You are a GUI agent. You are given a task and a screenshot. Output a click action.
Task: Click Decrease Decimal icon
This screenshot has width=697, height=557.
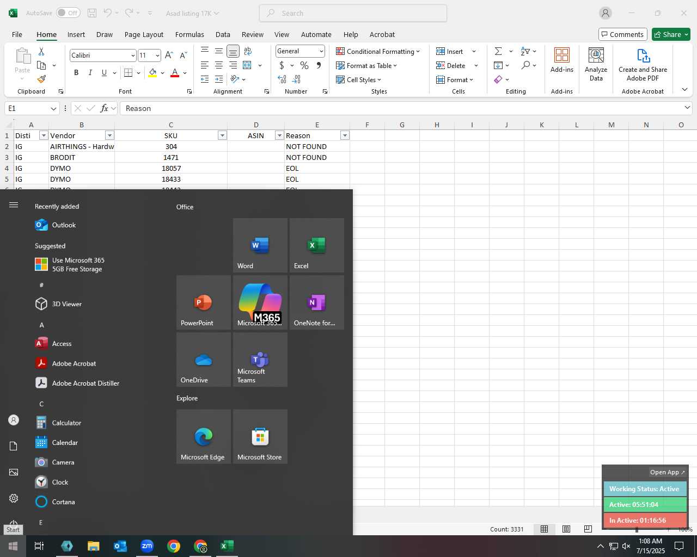(x=297, y=79)
